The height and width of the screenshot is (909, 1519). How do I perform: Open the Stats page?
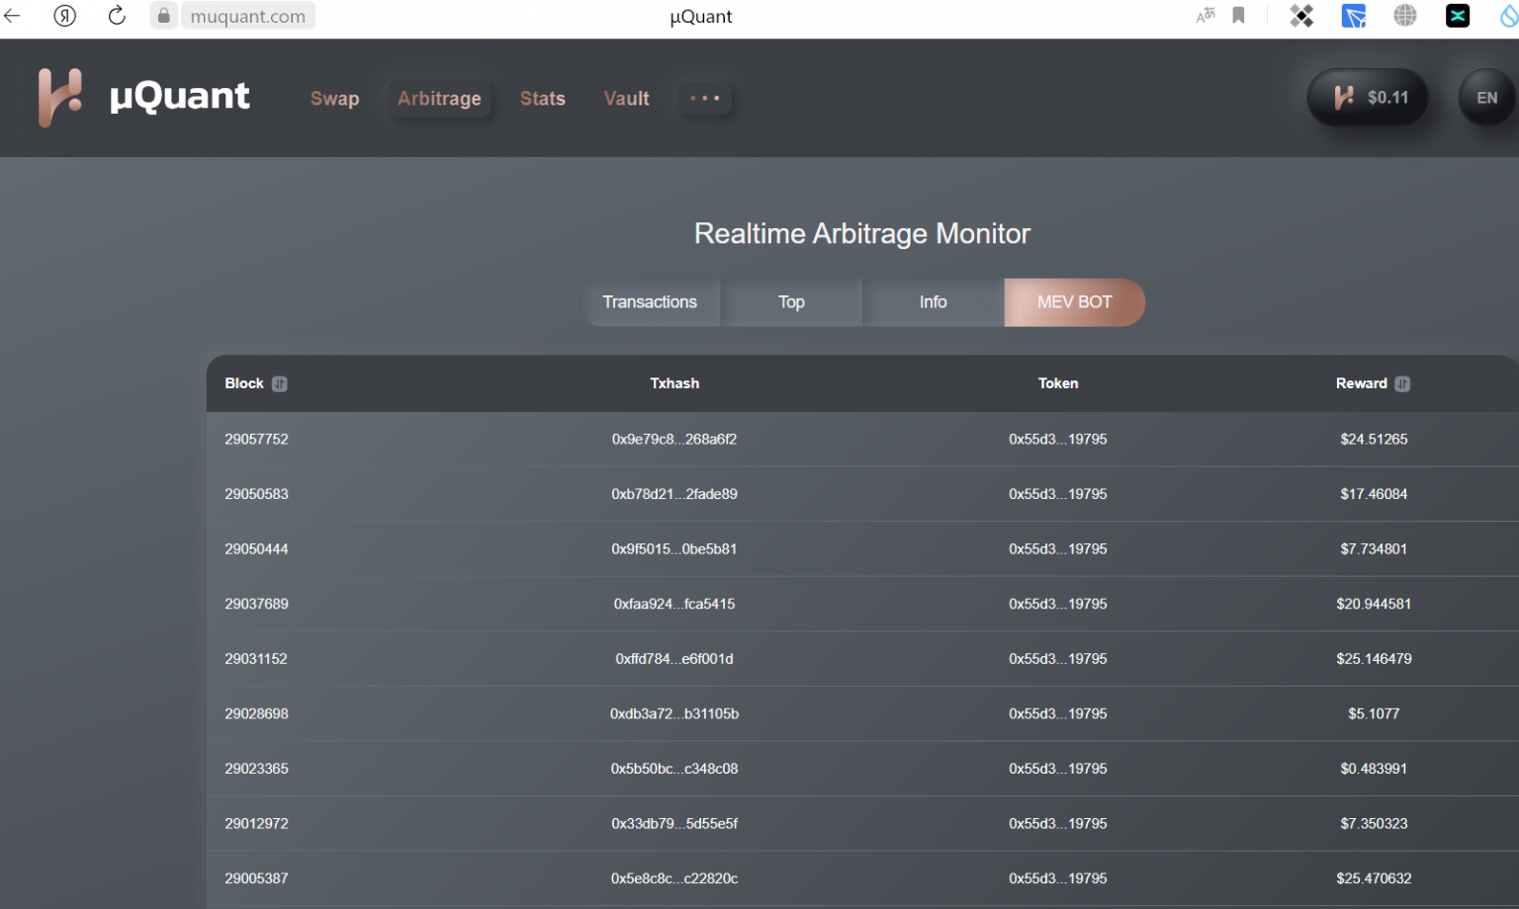click(543, 98)
